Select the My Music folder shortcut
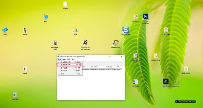Viewport: 203px width, 108px height. pos(55,45)
